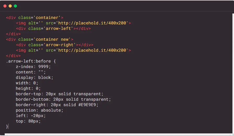Click the .arrow-left:before selector line
Image resolution: width=234 pixels, height=136 pixels.
[31, 61]
